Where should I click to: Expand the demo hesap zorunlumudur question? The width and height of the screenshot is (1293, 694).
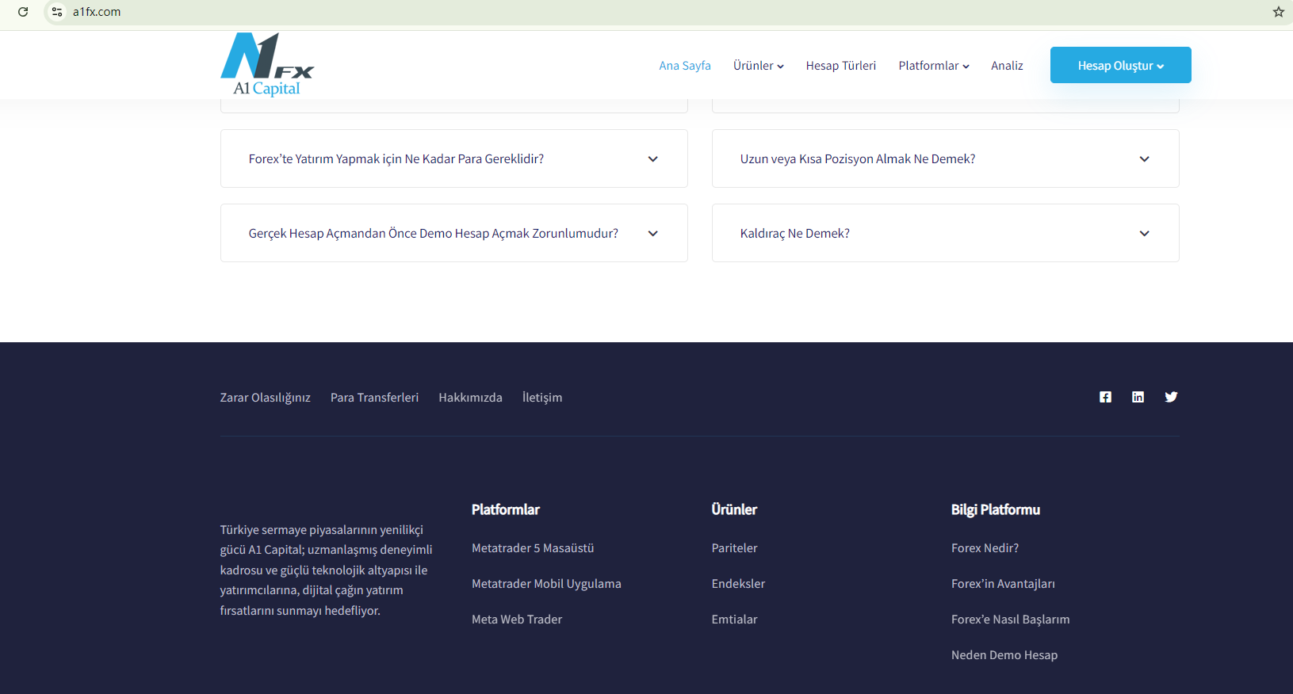(x=453, y=233)
